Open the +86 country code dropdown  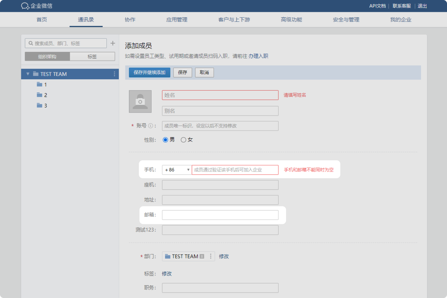177,170
